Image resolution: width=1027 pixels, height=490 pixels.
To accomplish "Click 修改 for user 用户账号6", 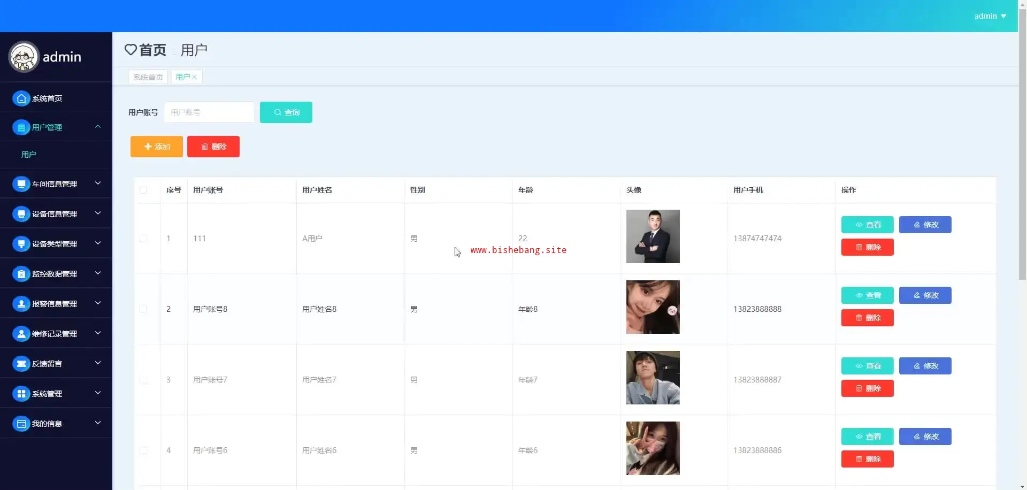I will click(x=925, y=437).
